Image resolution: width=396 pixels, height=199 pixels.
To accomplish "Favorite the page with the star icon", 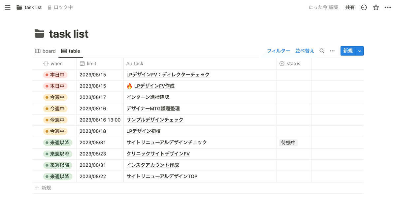I will tap(376, 7).
